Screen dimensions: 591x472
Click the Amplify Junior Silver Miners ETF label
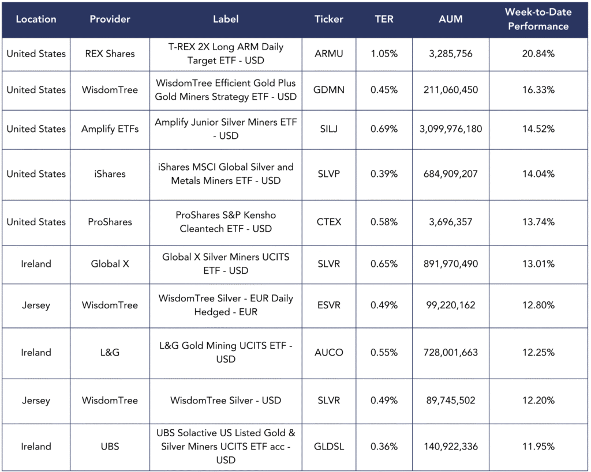[226, 129]
